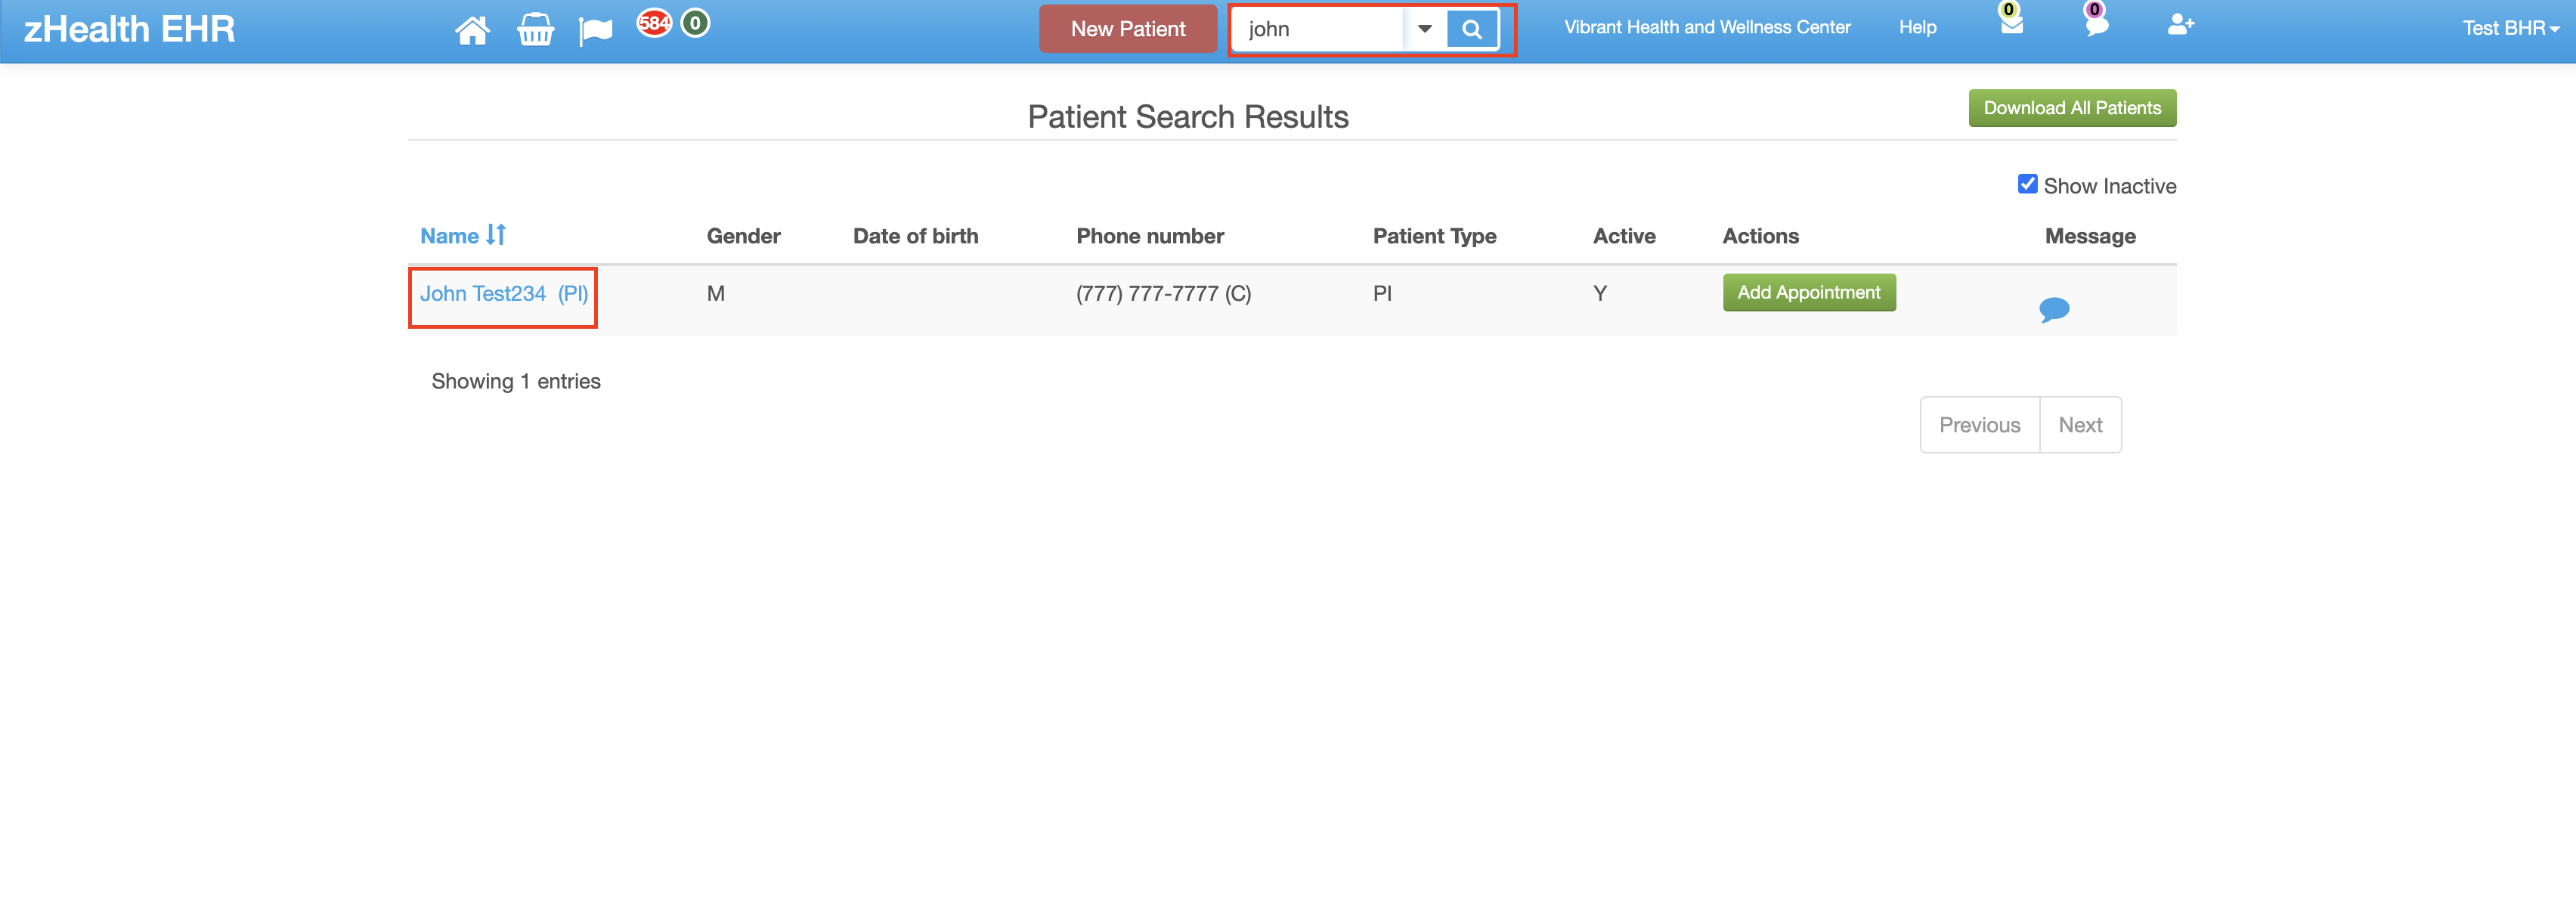Open the shopping basket icon
Screen dimensions: 2576x907
[x=535, y=30]
